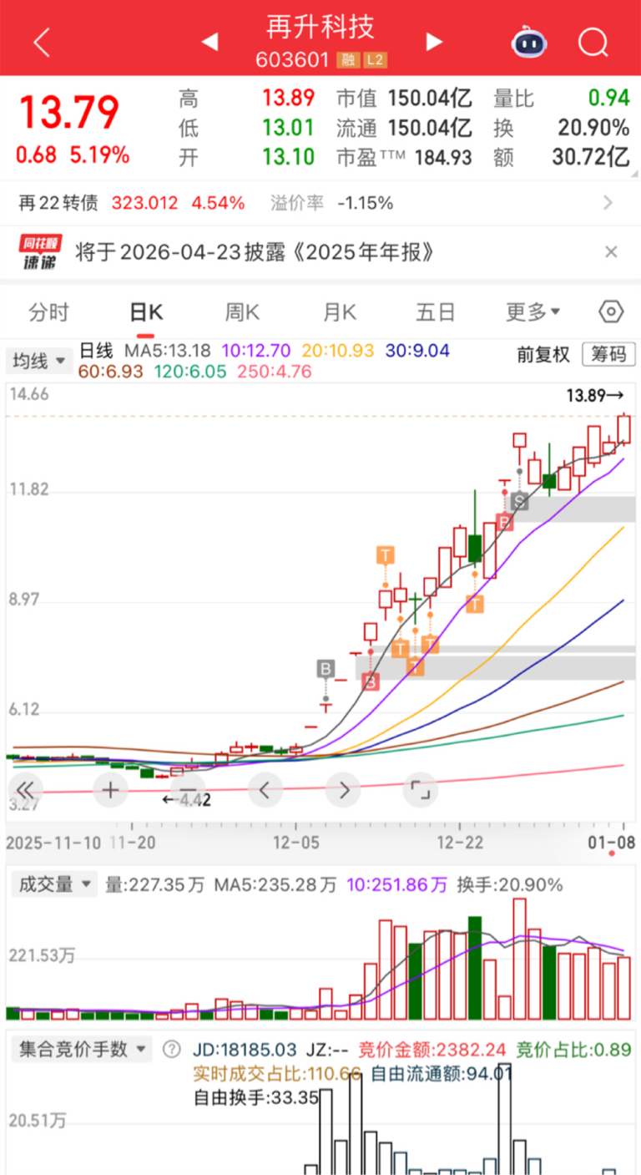Click the 筹码 button
Viewport: 641px width, 1175px height.
[x=608, y=354]
